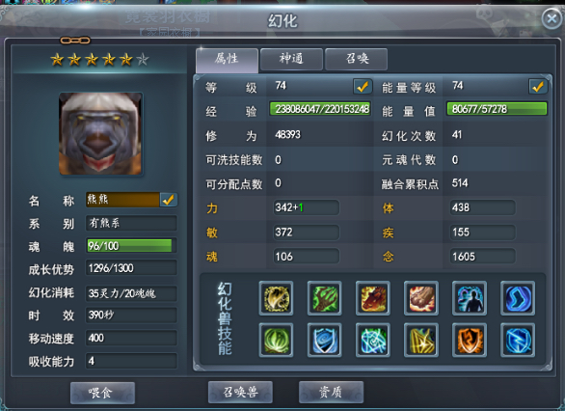Click the yellow lightning strike skill icon

pos(421,340)
